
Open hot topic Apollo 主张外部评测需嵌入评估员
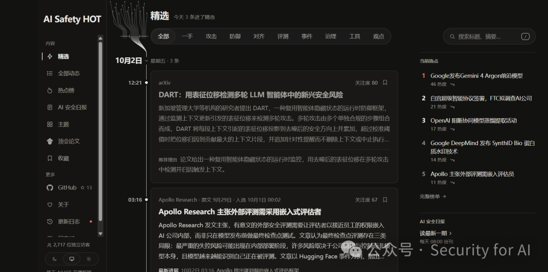472,174
